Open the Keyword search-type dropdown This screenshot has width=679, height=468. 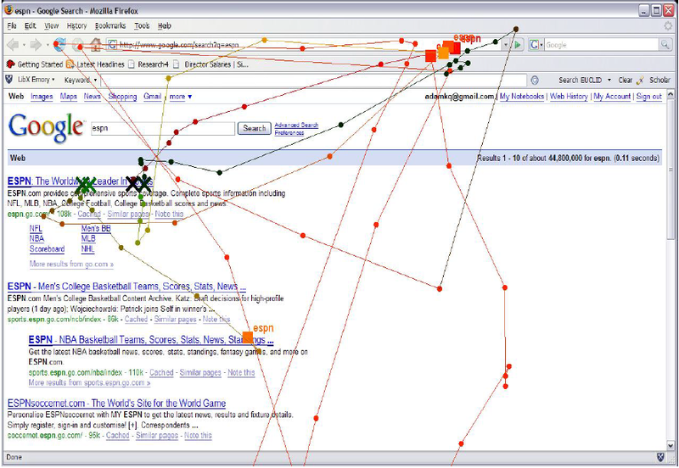[81, 80]
